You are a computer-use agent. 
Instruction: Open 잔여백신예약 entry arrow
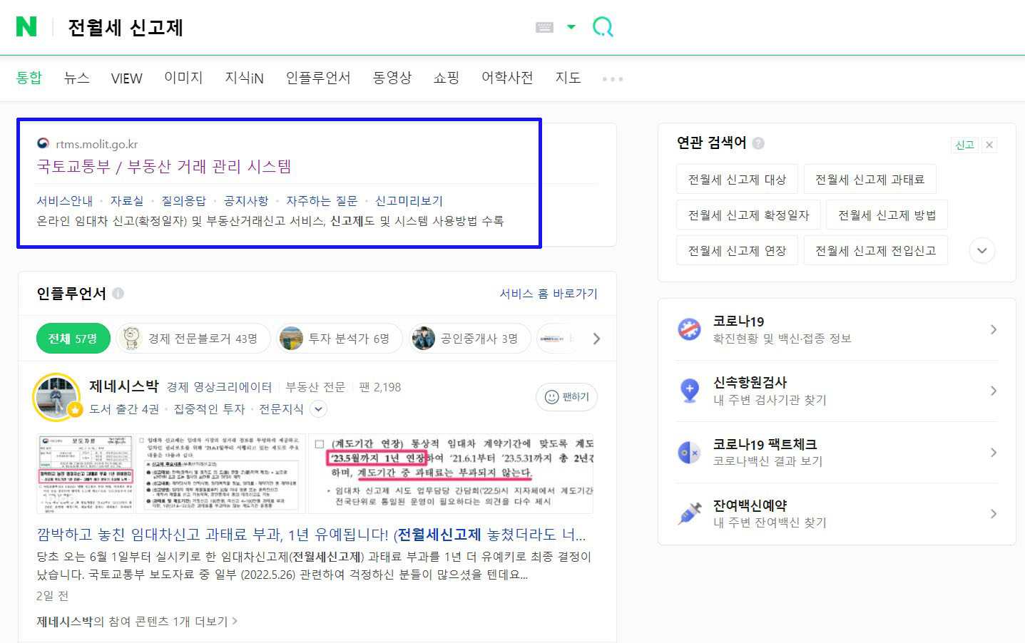tap(994, 513)
